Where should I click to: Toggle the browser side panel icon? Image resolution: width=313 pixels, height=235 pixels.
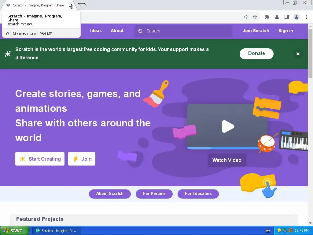pos(287,17)
